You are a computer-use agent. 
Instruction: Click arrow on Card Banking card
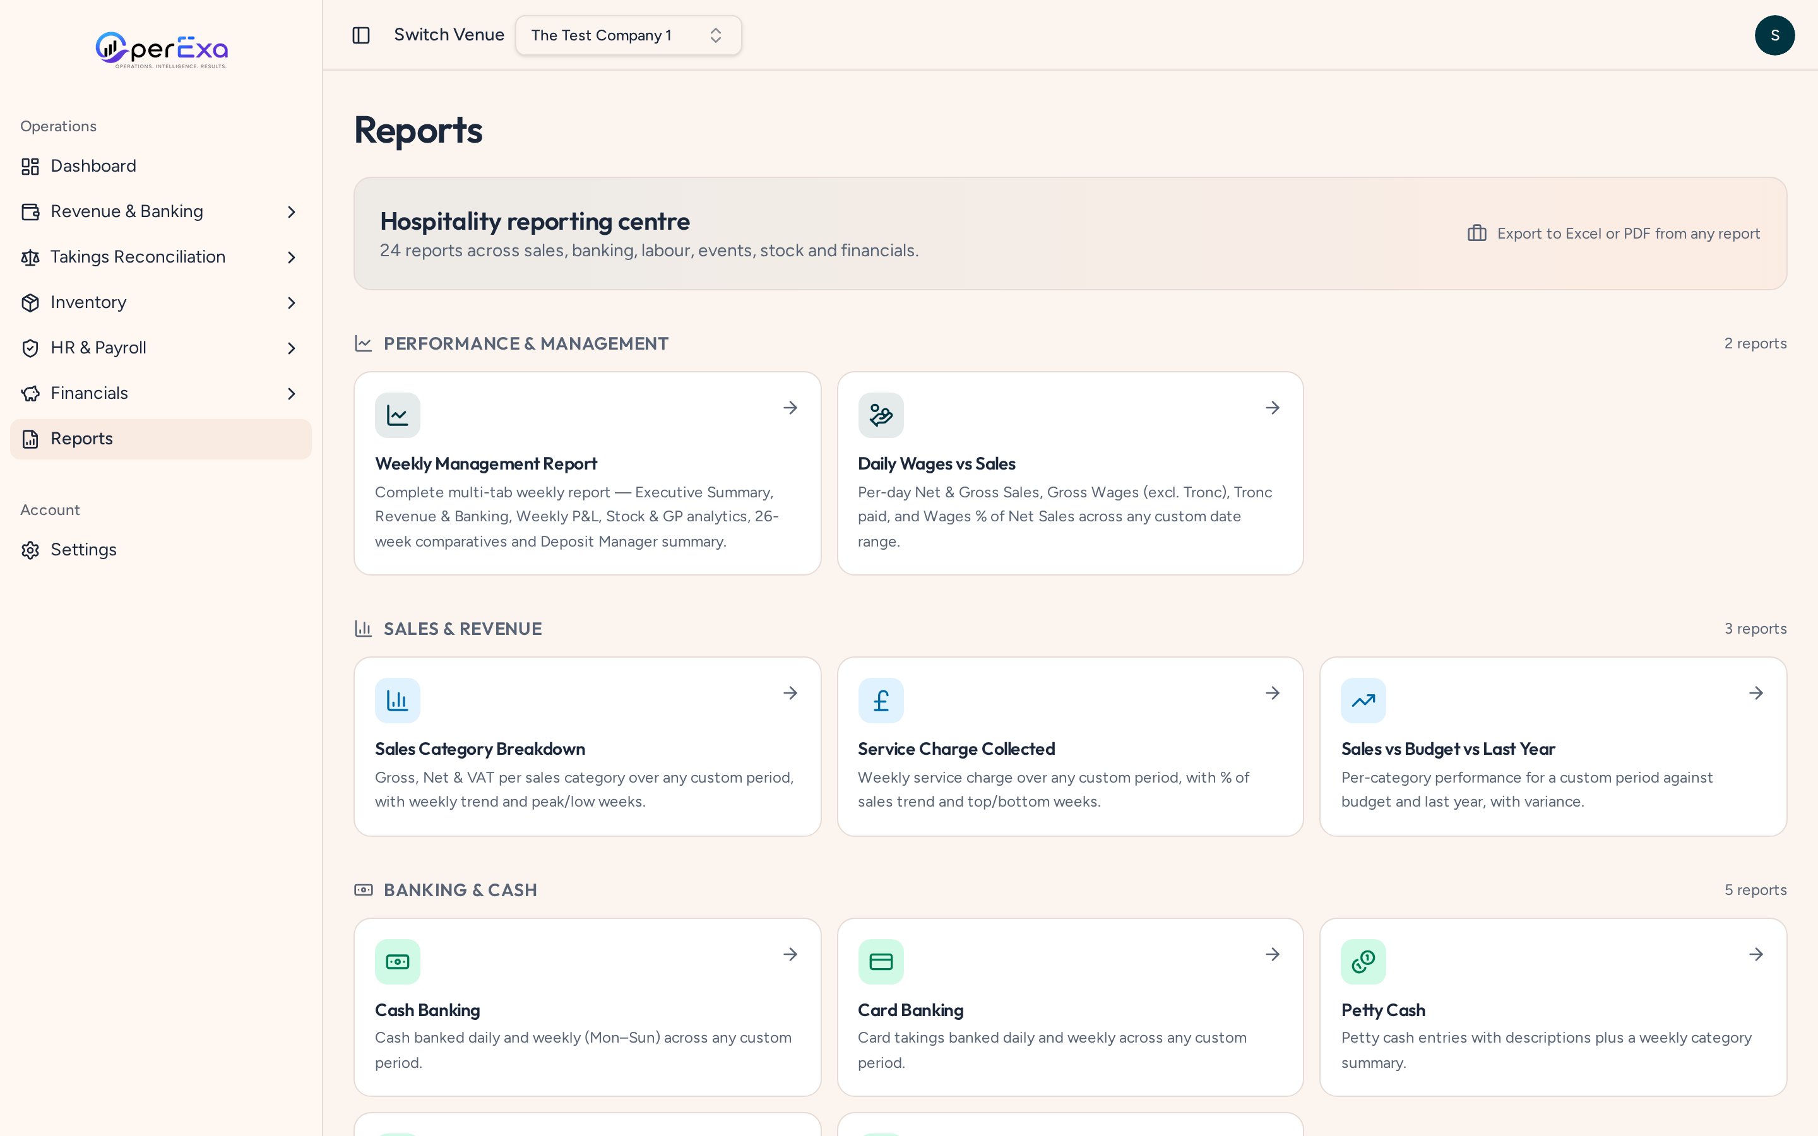pyautogui.click(x=1272, y=954)
